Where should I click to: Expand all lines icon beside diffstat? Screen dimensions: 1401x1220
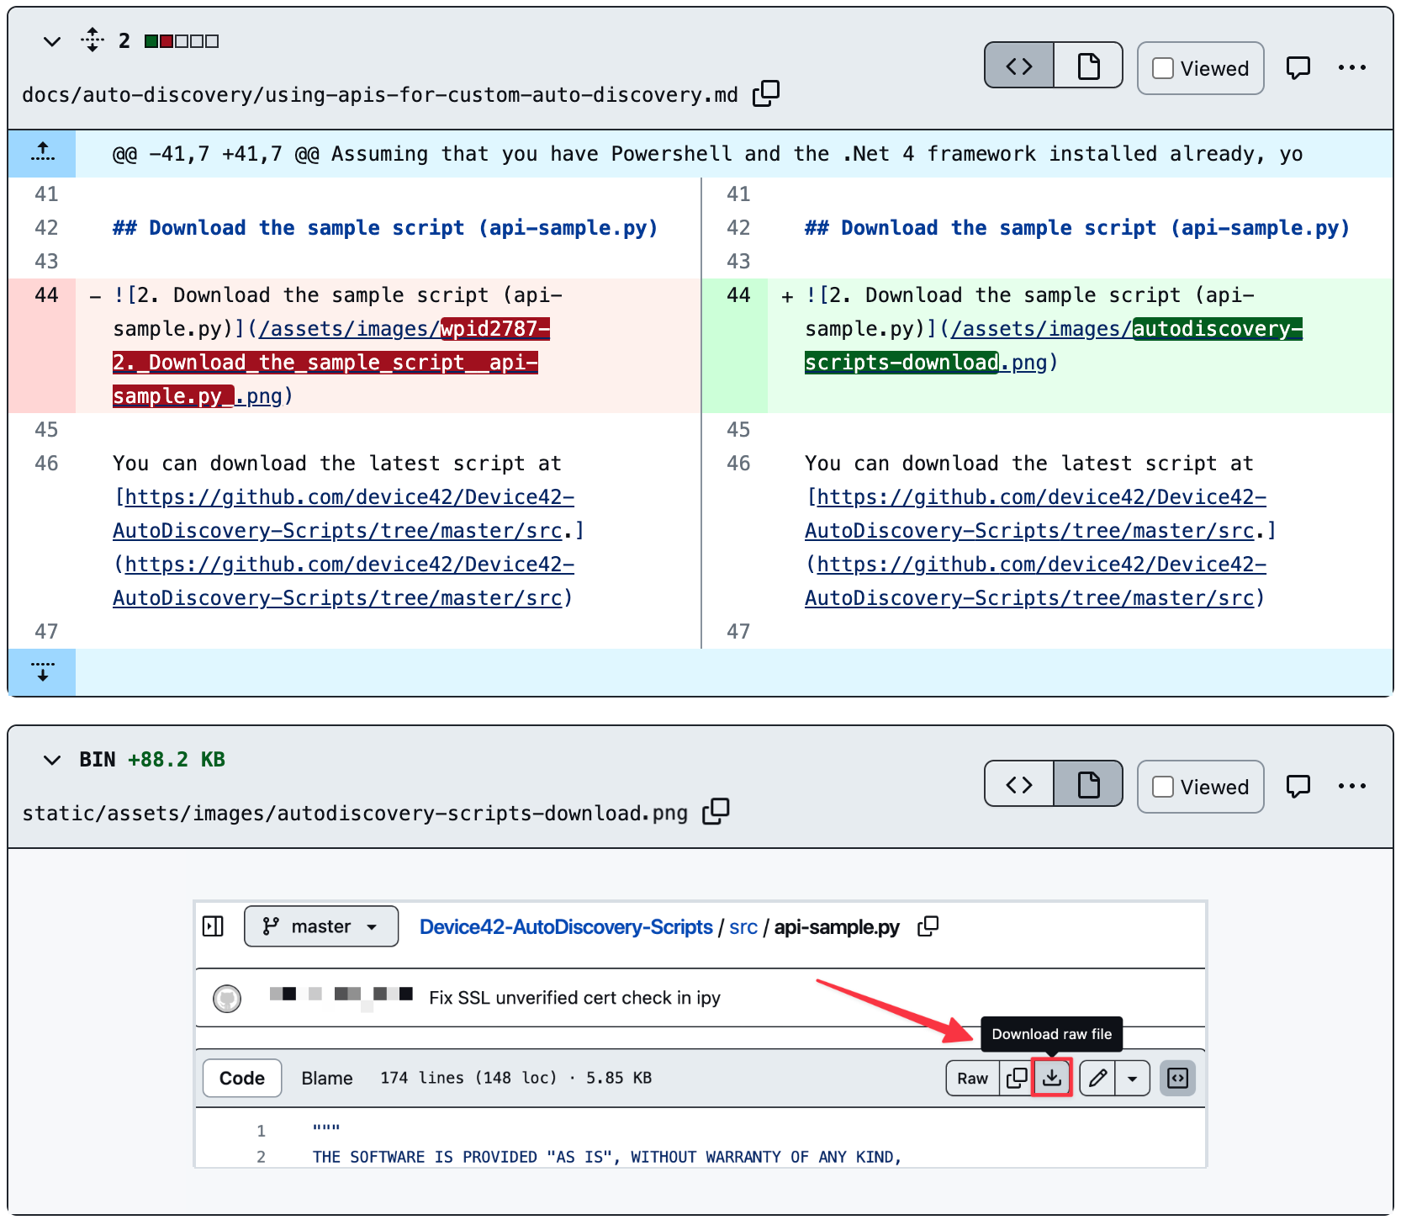(93, 40)
